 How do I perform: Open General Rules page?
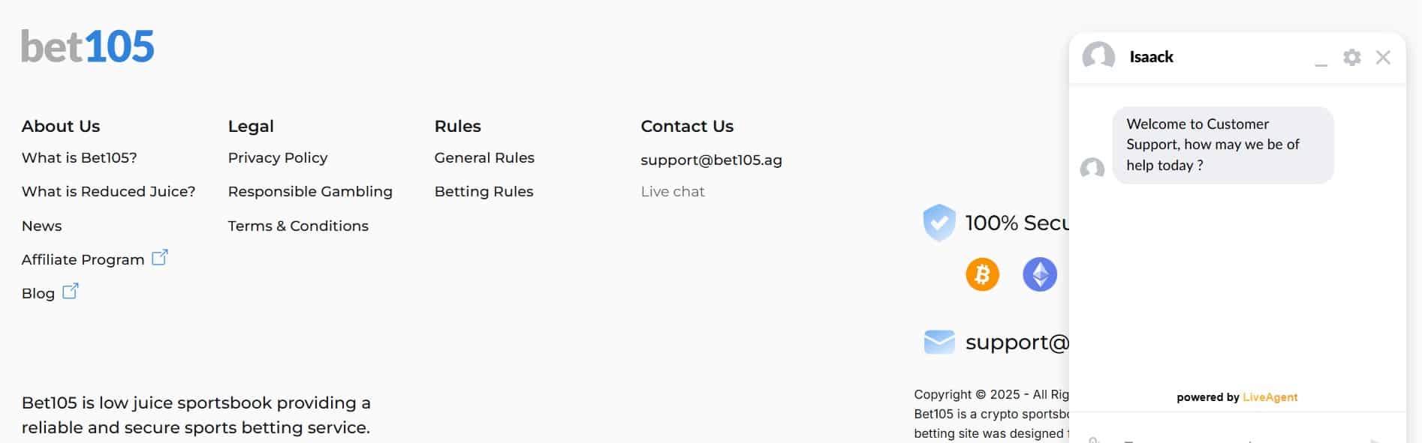(484, 158)
